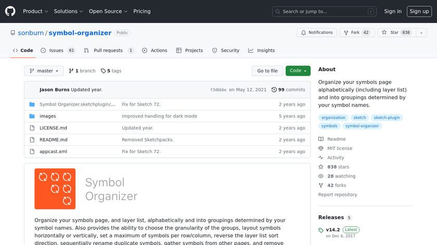
Task: Click the Notifications bell button
Action: click(316, 33)
